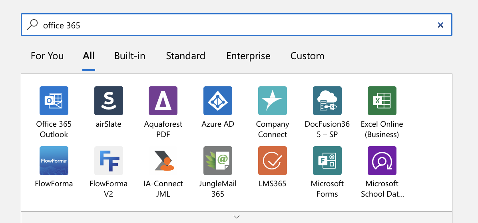This screenshot has width=478, height=223.
Task: Open the Standard tab
Action: pos(186,56)
